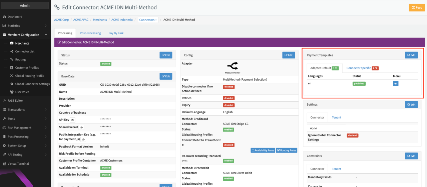This screenshot has height=187, width=427.
Task: Open Routing Rules for Creditcard method
Action: [x=286, y=150]
